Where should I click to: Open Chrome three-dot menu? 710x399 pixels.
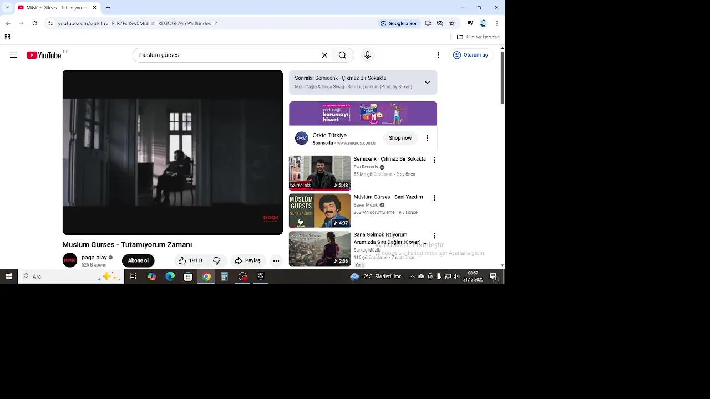496,23
